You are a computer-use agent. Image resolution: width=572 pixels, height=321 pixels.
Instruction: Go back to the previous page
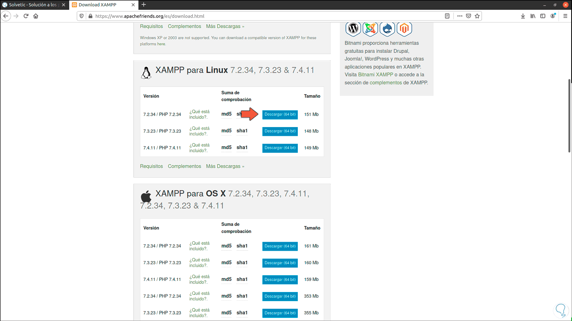(6, 16)
